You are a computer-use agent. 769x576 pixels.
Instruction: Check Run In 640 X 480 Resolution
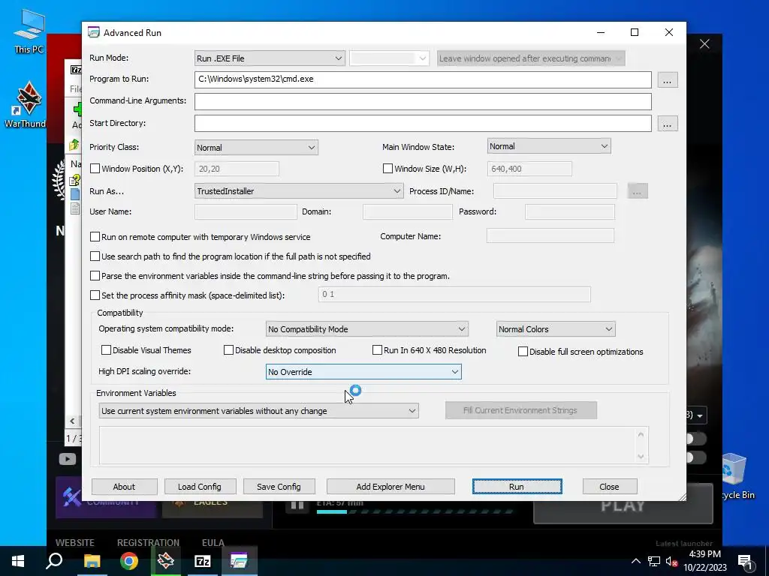click(378, 350)
